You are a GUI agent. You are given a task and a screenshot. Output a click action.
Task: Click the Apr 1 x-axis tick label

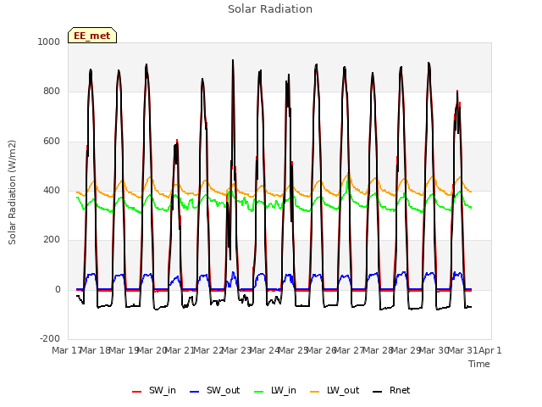point(490,350)
